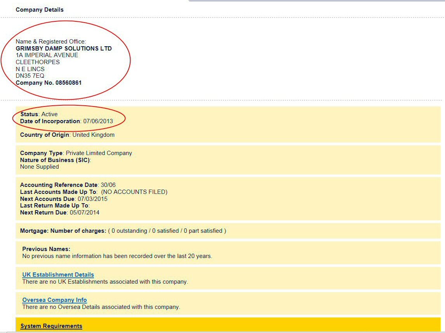Click the 1A IMPERIAL AVENUE address line

pyautogui.click(x=47, y=55)
